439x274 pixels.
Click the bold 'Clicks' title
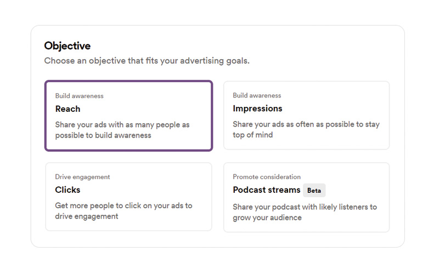67,190
